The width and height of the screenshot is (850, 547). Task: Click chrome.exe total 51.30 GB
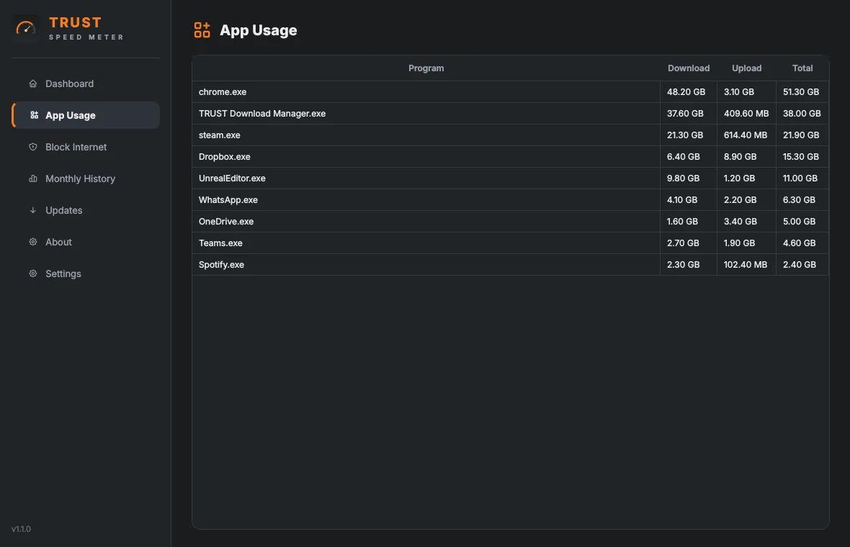pyautogui.click(x=801, y=92)
